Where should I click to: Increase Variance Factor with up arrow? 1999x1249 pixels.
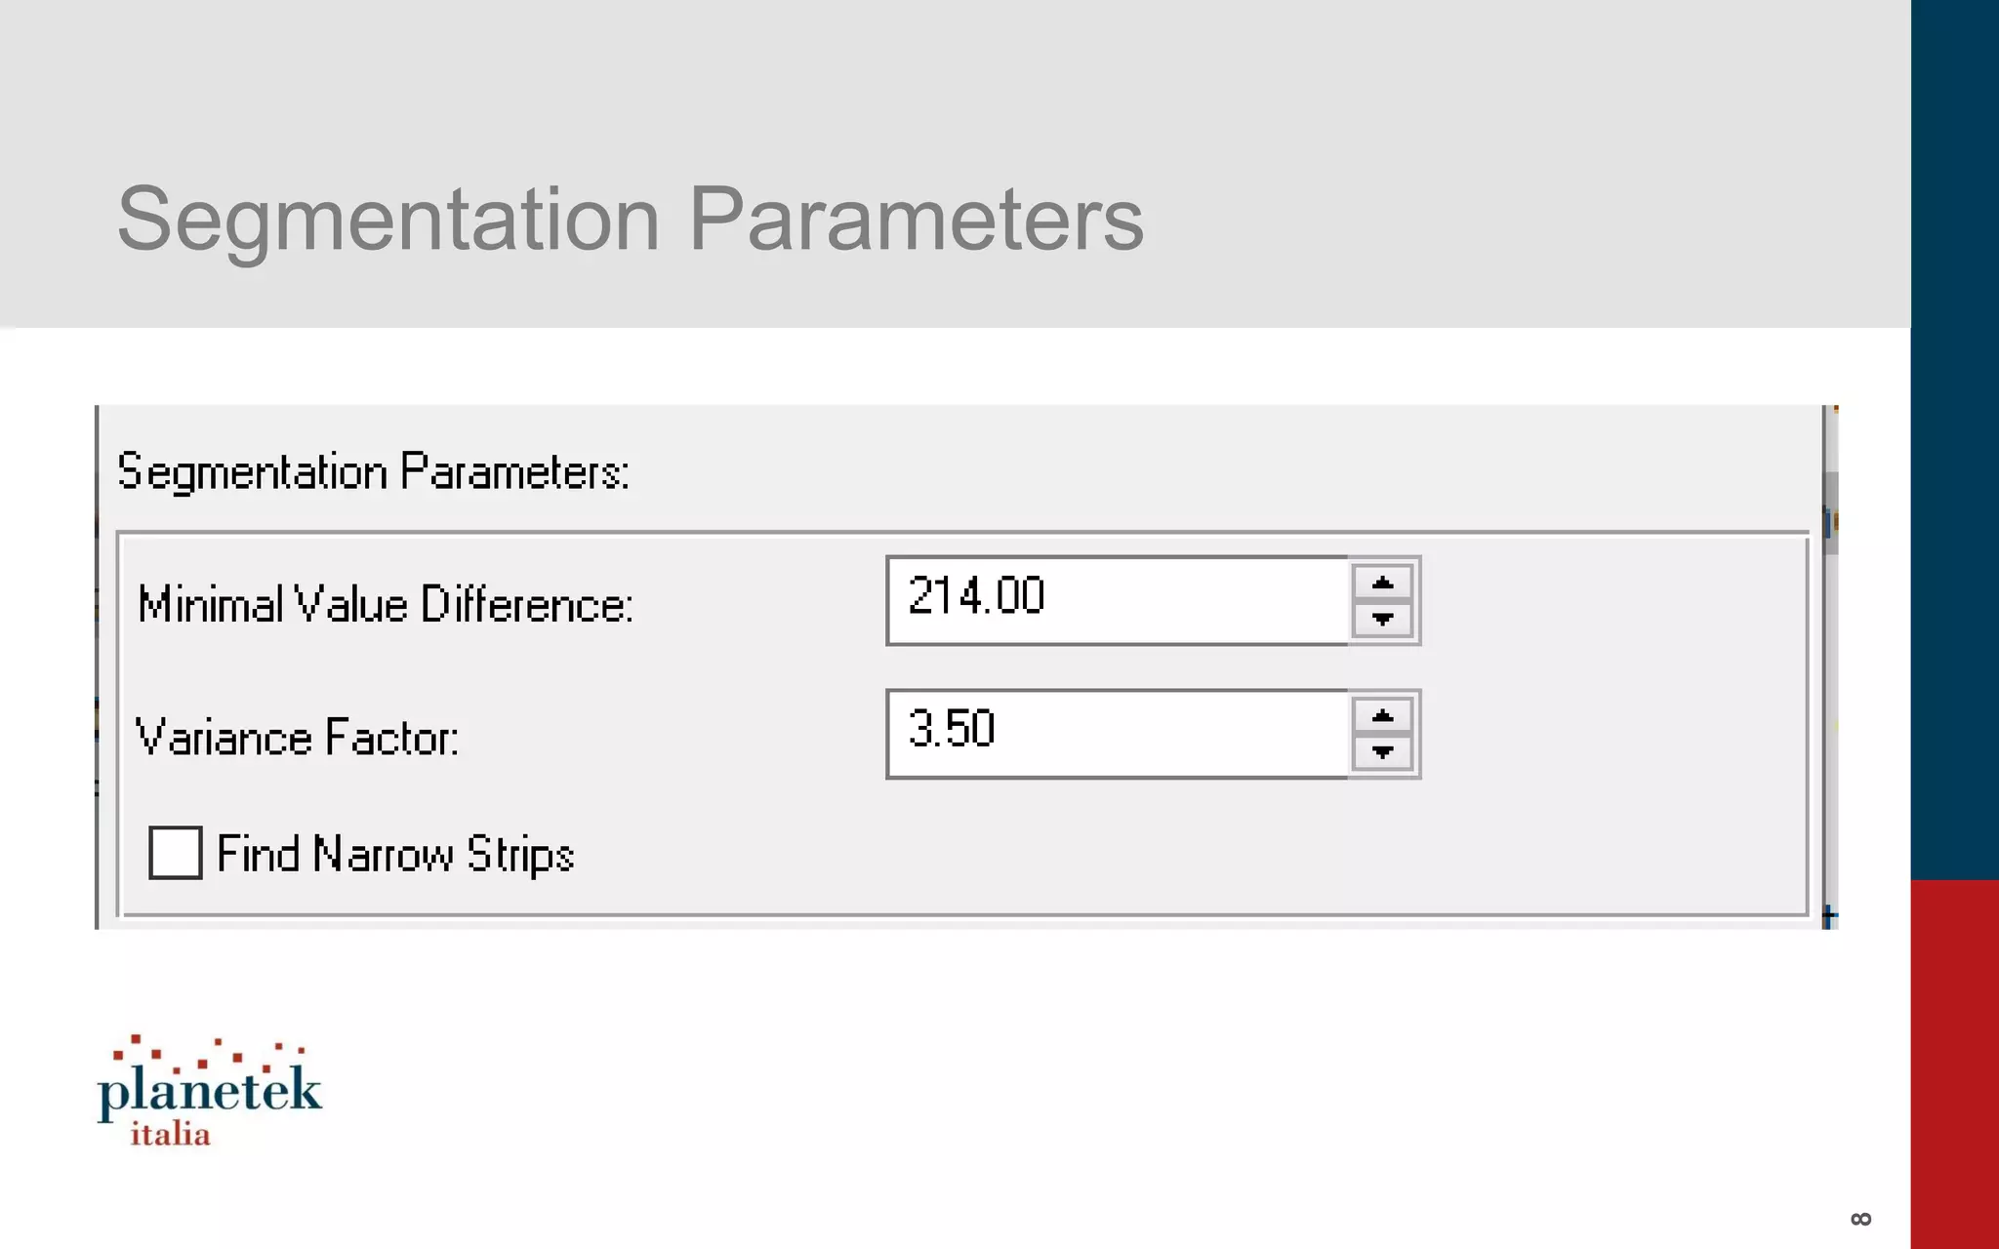[x=1382, y=716]
